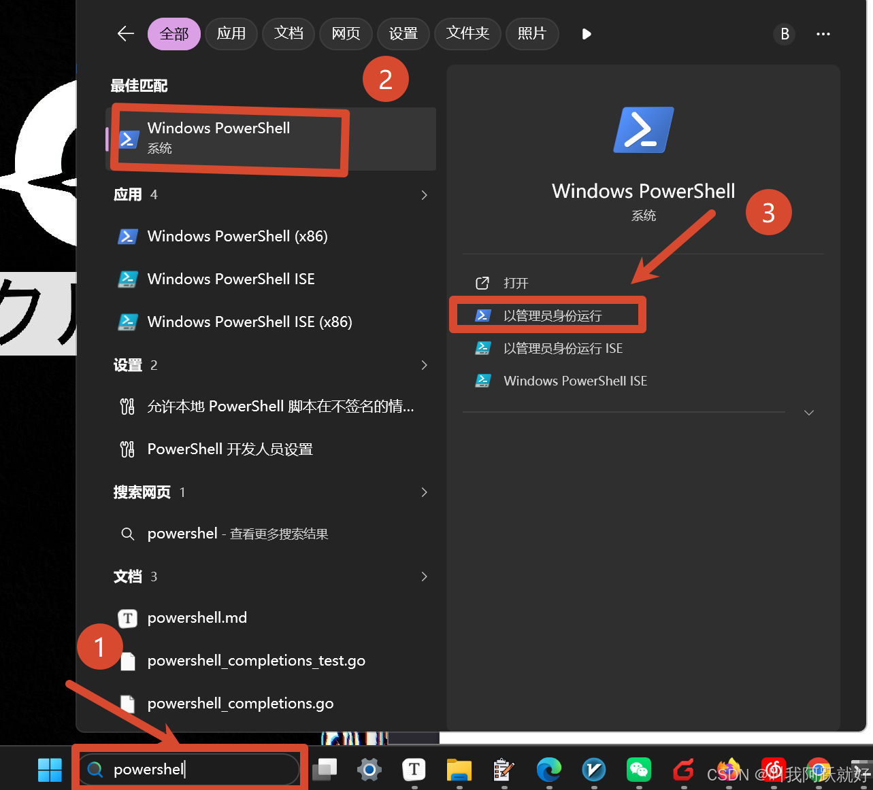This screenshot has width=873, height=790.
Task: Open the B account avatar
Action: (785, 34)
